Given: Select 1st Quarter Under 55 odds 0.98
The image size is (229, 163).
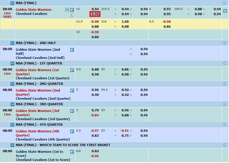Looking at the screenshot, I should coord(125,74).
